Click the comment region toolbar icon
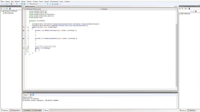This screenshot has width=200, height=112. [x=47, y=4]
